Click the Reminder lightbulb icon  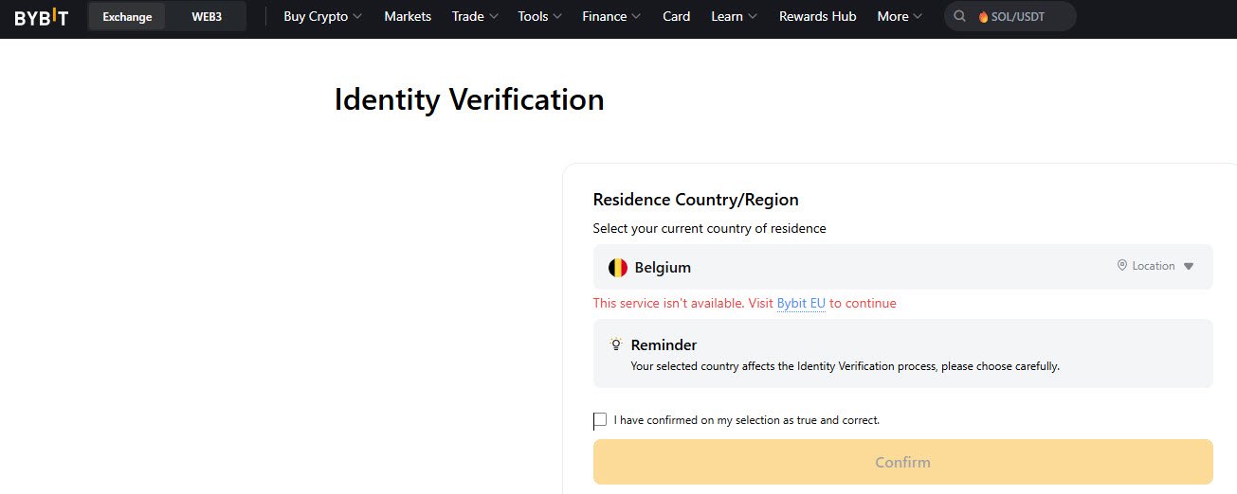pos(616,344)
